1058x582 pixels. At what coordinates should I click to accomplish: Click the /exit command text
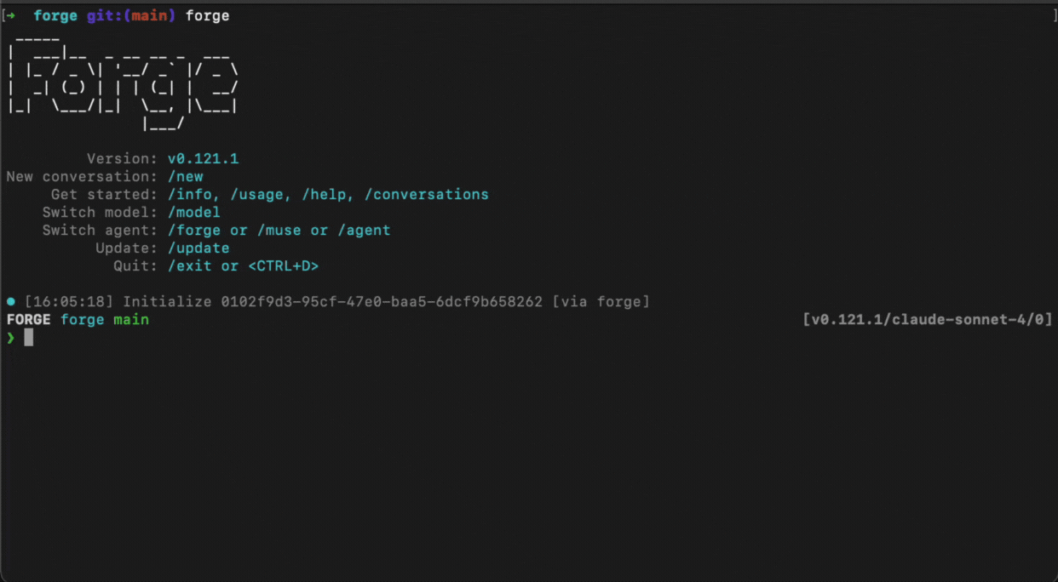[189, 265]
